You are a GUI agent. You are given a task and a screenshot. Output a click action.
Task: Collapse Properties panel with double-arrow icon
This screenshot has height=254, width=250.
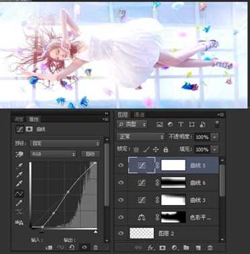(x=106, y=114)
